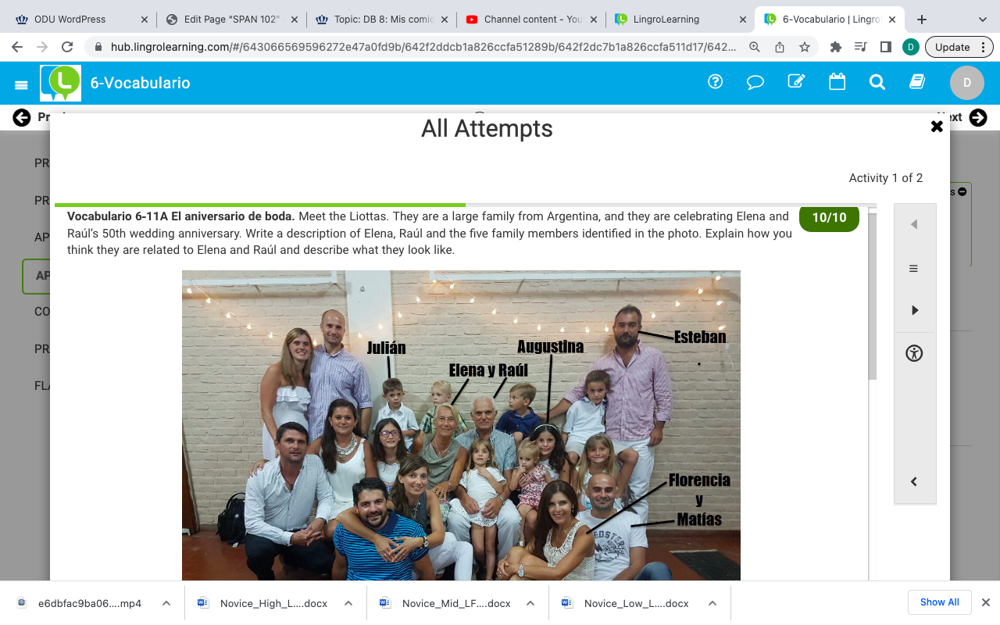The height and width of the screenshot is (625, 1000).
Task: Open the edit note pencil icon
Action: (796, 81)
